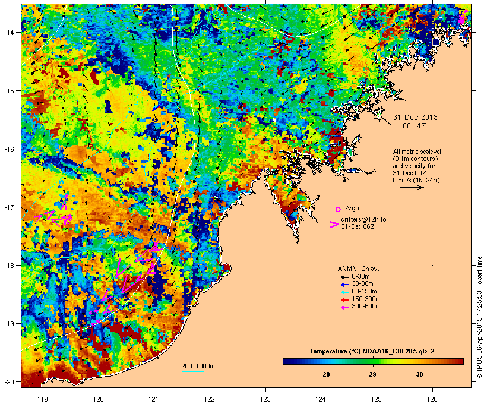Click the '(0.1m contours)' text
This screenshot has height=404, width=487.
(x=416, y=159)
